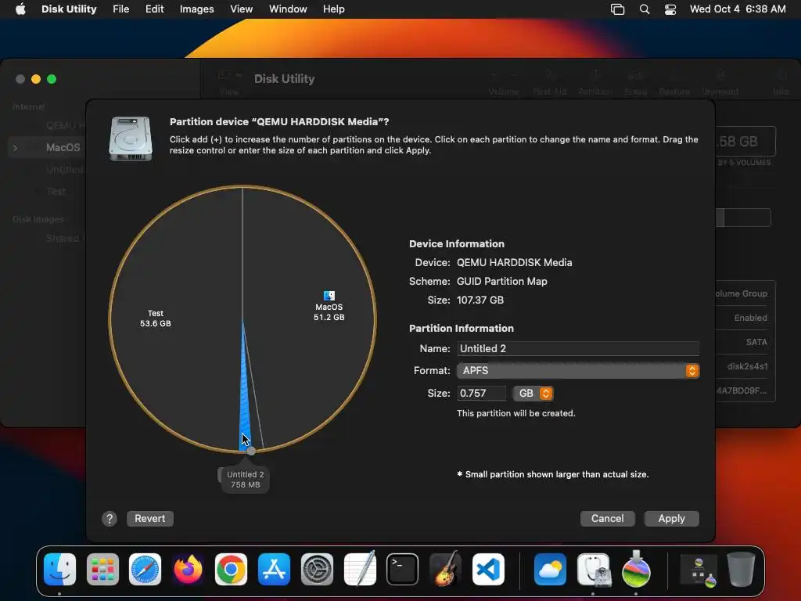
Task: Click Restore in the Disk Utility toolbar
Action: coord(674,83)
